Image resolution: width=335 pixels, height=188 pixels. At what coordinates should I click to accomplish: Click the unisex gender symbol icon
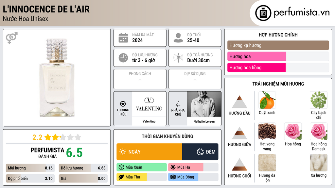coord(11,38)
